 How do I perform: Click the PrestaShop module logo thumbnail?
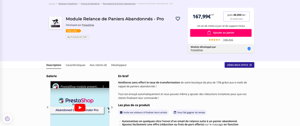[x=55, y=23]
